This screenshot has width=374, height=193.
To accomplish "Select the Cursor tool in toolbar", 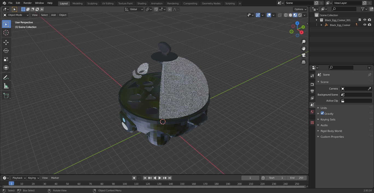I will (6, 33).
